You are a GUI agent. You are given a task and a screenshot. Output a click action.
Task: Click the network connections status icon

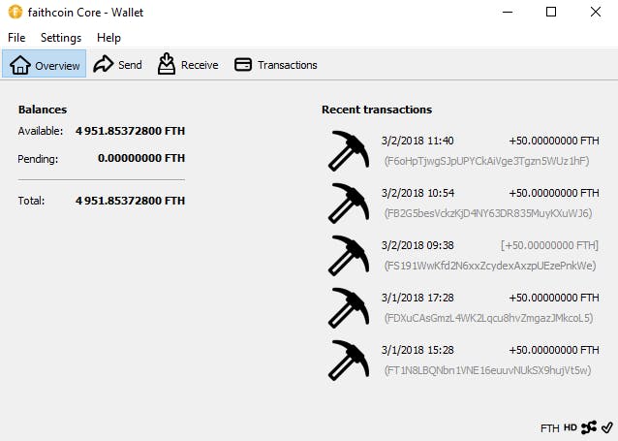(x=589, y=427)
